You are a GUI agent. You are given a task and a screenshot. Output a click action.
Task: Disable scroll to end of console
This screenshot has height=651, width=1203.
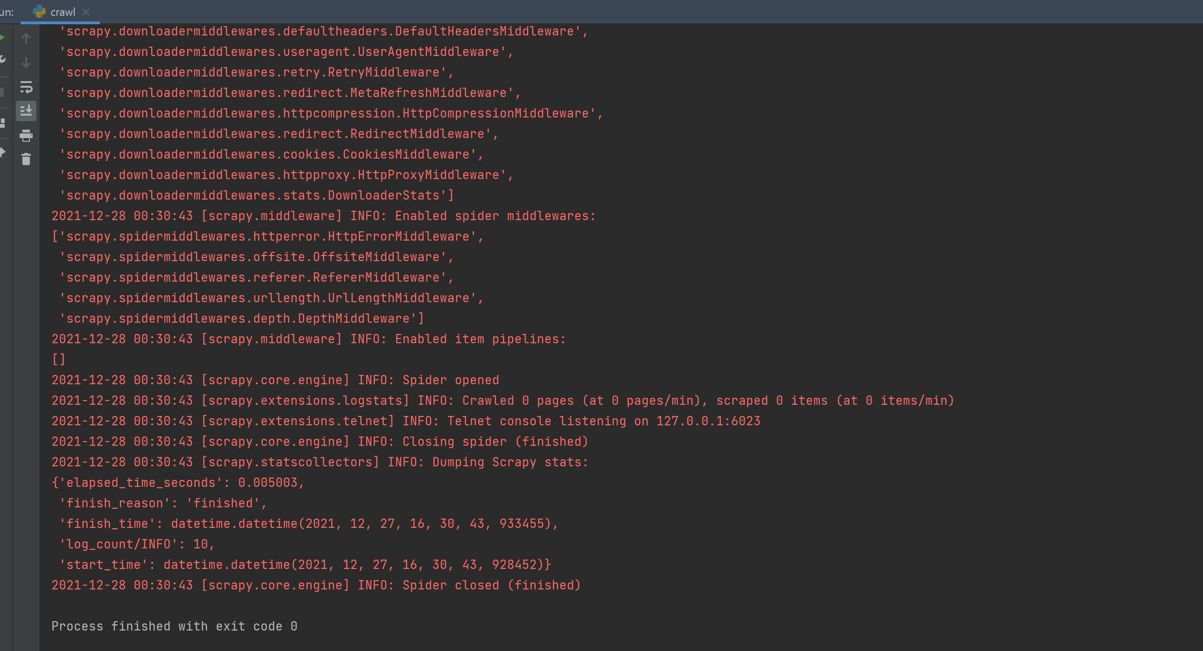tap(26, 111)
